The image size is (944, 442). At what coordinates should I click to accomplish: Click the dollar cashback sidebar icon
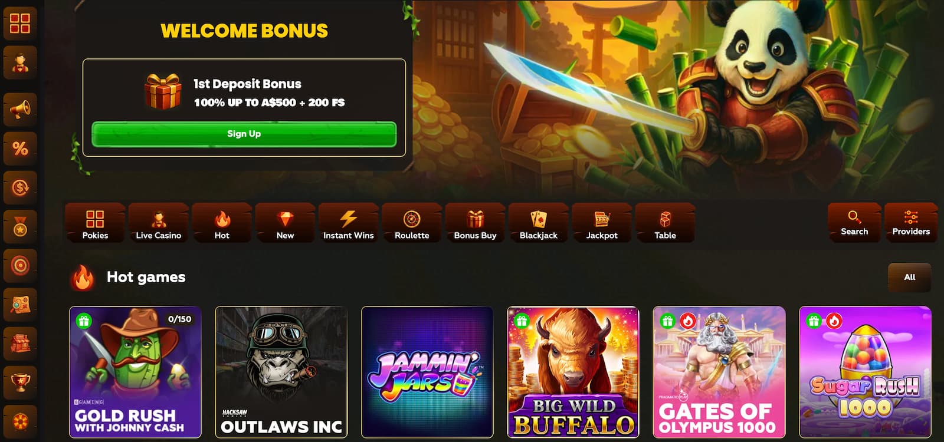(20, 188)
